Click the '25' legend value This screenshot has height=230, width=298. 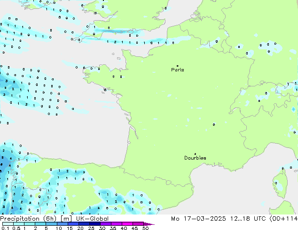point(91,228)
